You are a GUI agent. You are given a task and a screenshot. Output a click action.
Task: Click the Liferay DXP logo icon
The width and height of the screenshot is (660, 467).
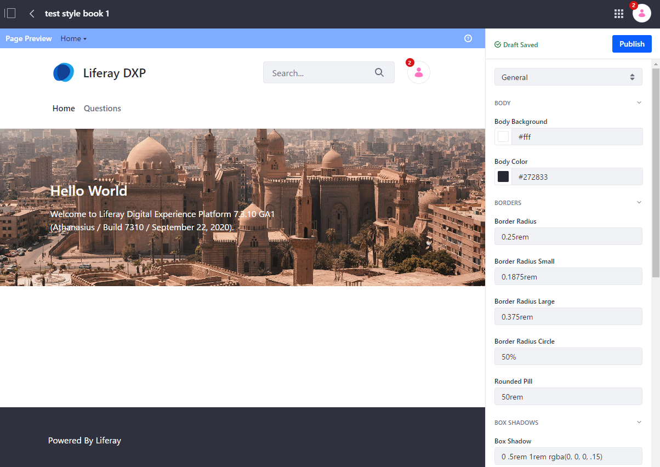pyautogui.click(x=64, y=72)
